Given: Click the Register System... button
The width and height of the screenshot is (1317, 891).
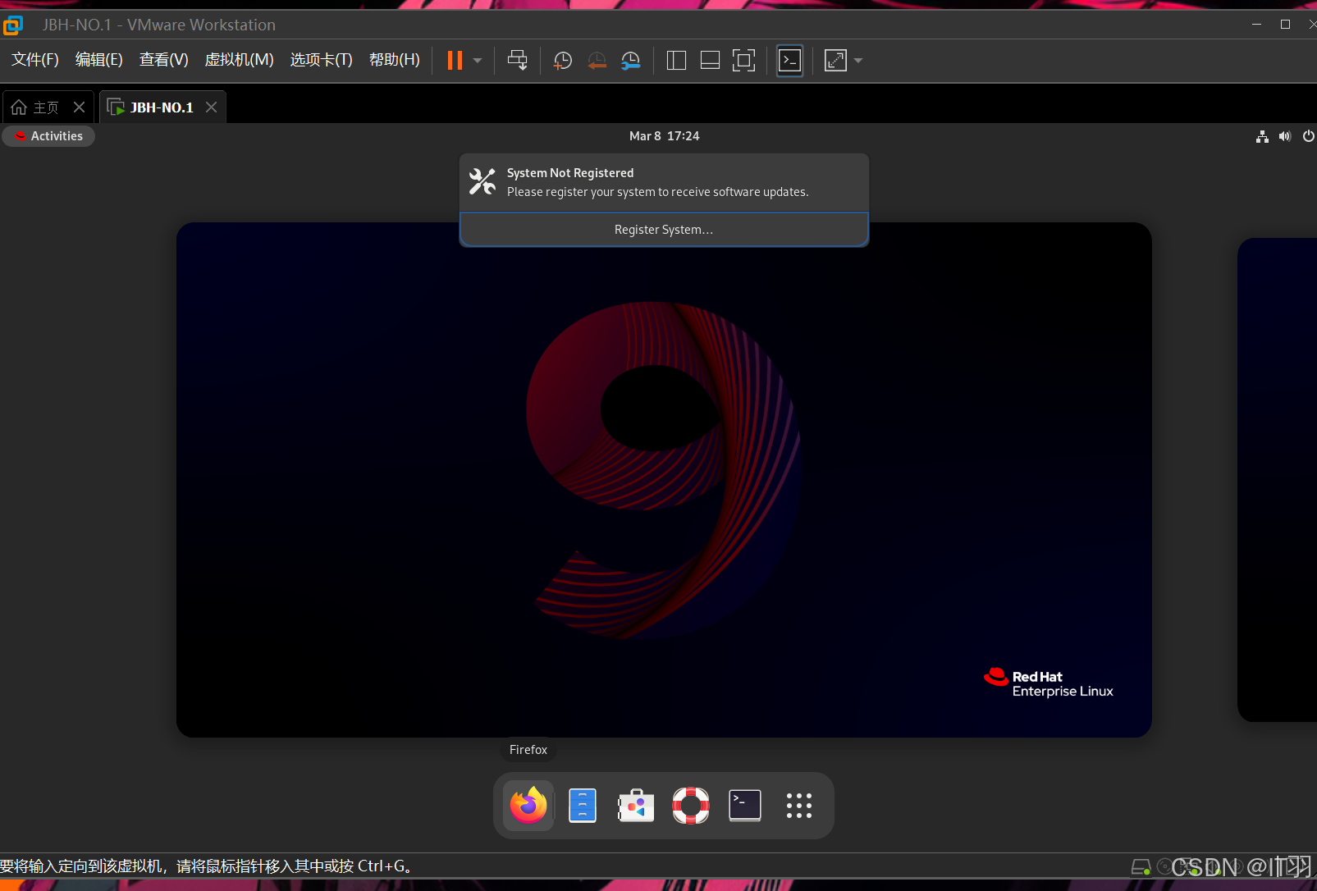Looking at the screenshot, I should pos(664,230).
